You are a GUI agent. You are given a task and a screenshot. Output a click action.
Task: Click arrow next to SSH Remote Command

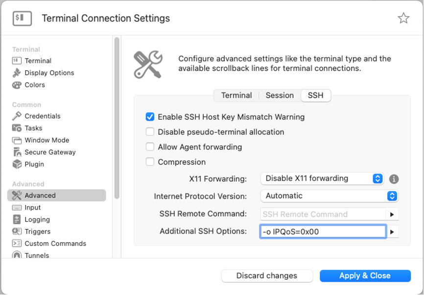(392, 214)
